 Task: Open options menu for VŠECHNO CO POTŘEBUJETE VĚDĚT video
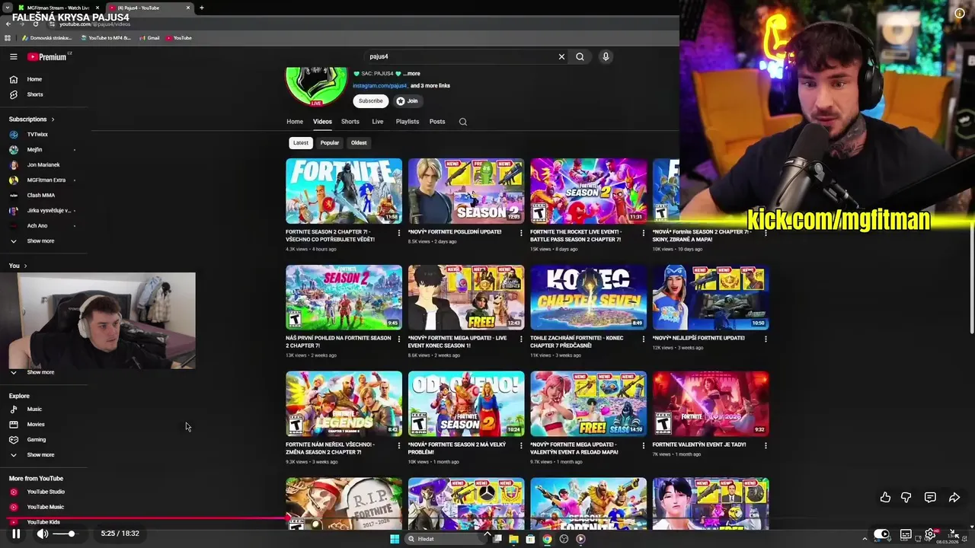(x=399, y=233)
